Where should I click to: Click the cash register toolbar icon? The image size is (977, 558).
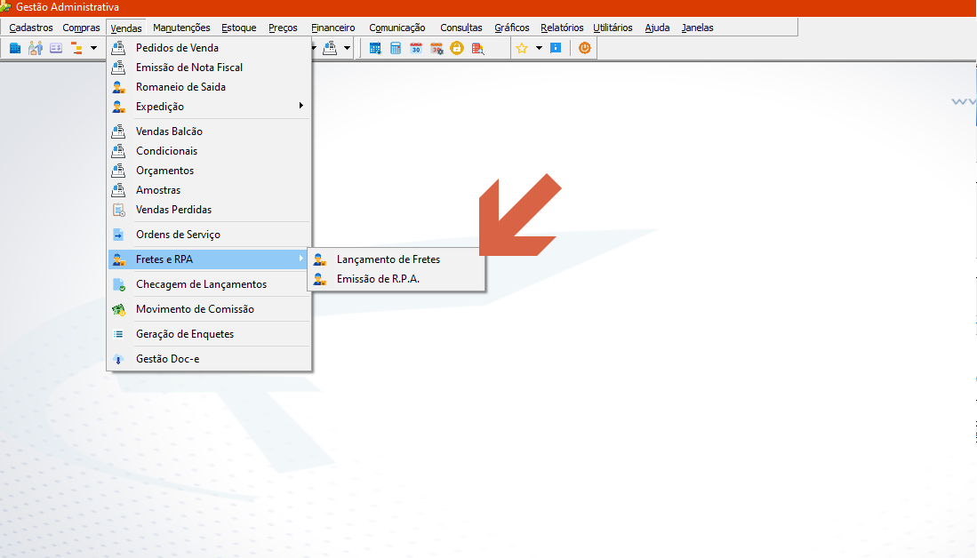pos(330,48)
